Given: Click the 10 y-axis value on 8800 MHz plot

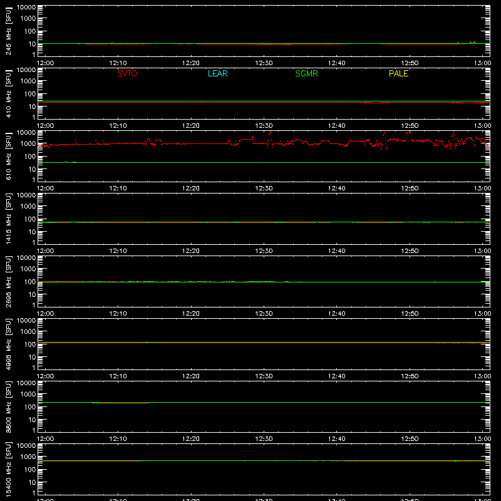Looking at the screenshot, I should coord(32,420).
